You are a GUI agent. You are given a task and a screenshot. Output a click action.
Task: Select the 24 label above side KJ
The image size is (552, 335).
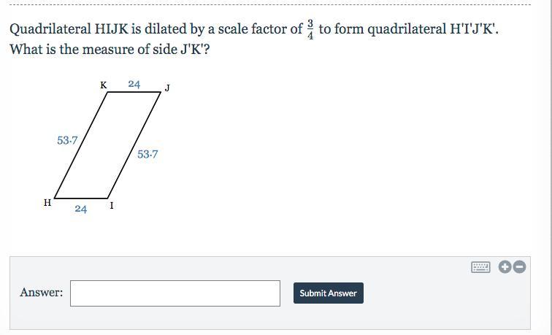[134, 84]
